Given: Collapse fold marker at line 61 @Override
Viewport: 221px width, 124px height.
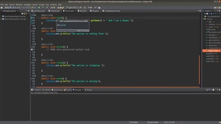Looking at the screenshot, I should point(35,60).
